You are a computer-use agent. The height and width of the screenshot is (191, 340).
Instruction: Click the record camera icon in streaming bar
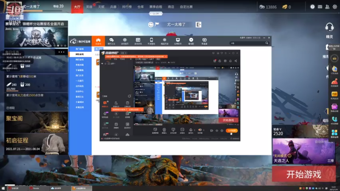211,131
